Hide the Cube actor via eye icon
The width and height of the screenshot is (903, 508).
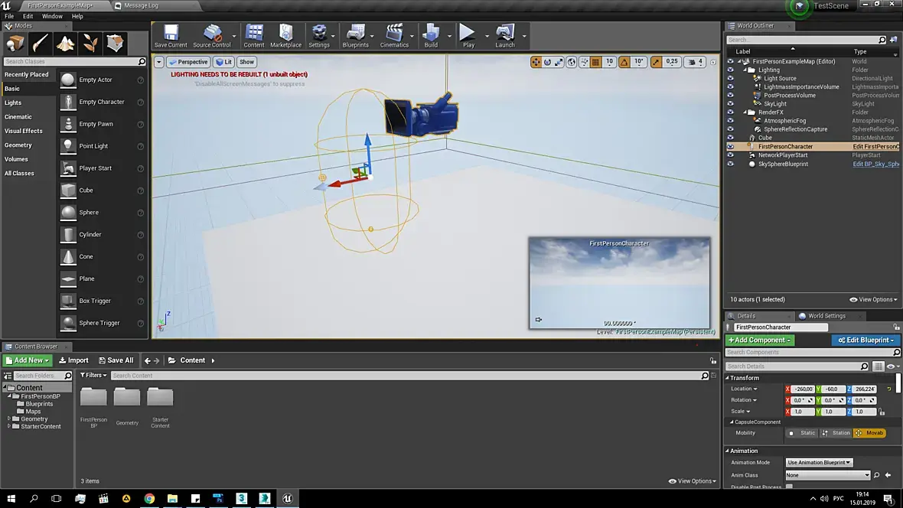(730, 138)
